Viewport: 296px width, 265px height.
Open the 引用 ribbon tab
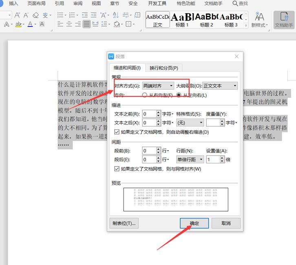pyautogui.click(x=59, y=3)
